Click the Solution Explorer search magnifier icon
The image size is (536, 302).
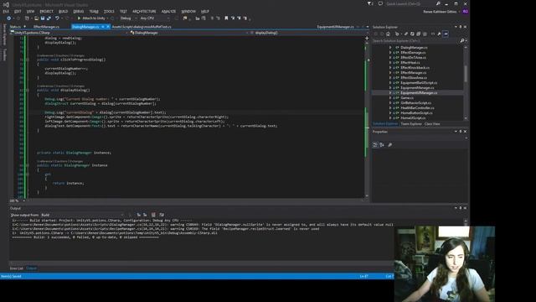[462, 41]
